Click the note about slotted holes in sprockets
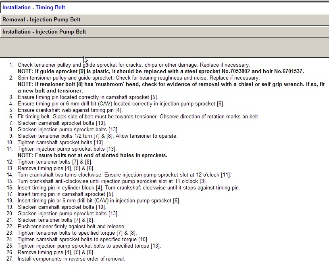Screen dimensions: 329x265 (x=92, y=156)
